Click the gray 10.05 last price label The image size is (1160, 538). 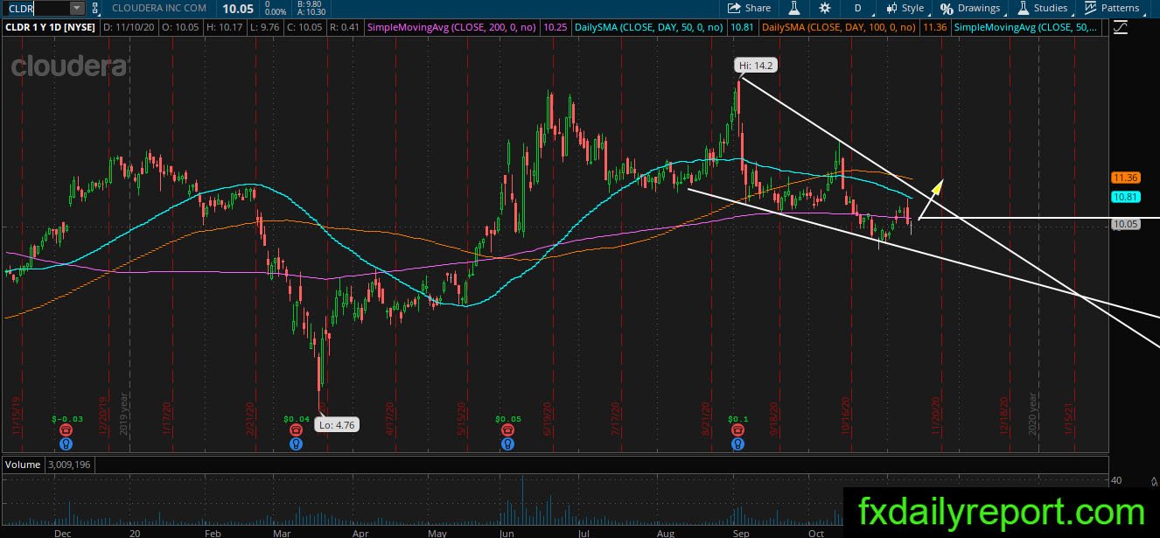pyautogui.click(x=1124, y=225)
